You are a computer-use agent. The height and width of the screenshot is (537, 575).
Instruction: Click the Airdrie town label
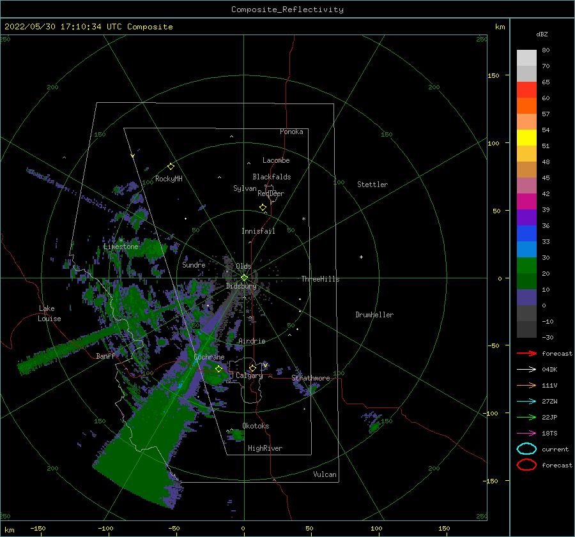tap(252, 341)
